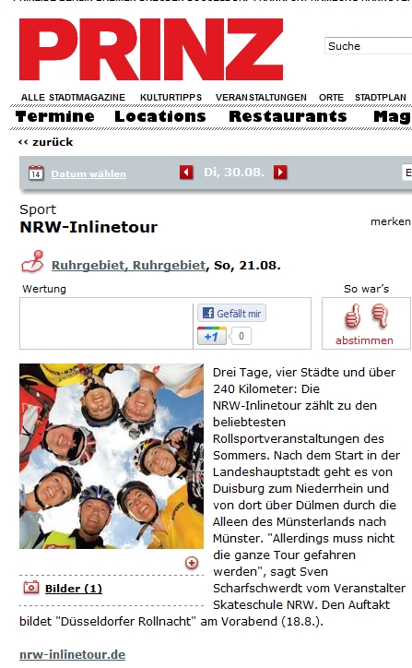Follow the Ruhrgebiet, Ruhrgebiet location link

(128, 265)
